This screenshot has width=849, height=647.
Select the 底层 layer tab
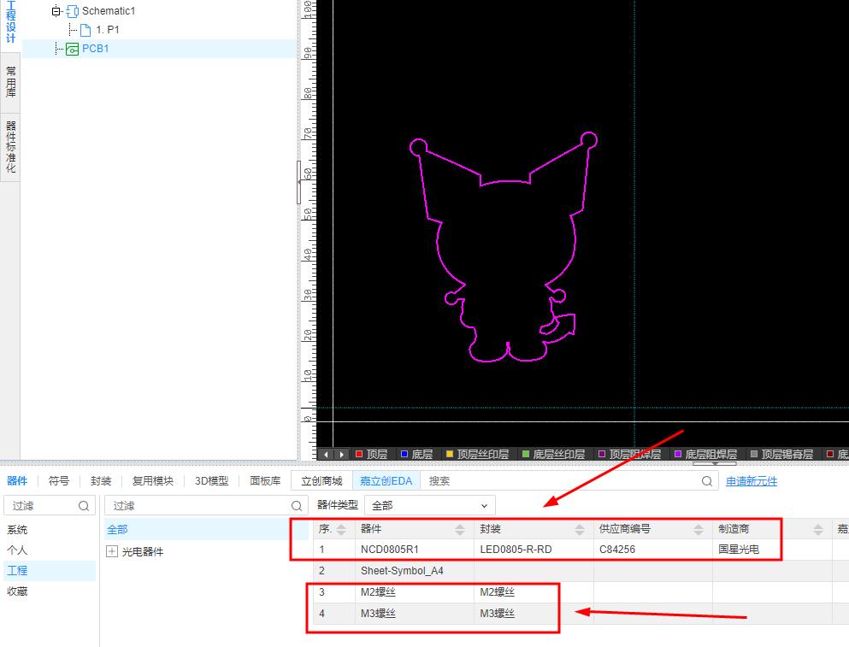pos(416,454)
